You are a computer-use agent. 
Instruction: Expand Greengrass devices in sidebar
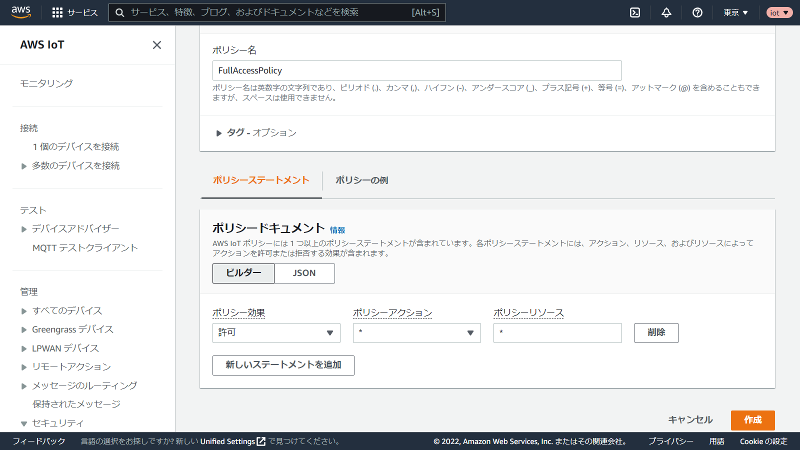23,330
